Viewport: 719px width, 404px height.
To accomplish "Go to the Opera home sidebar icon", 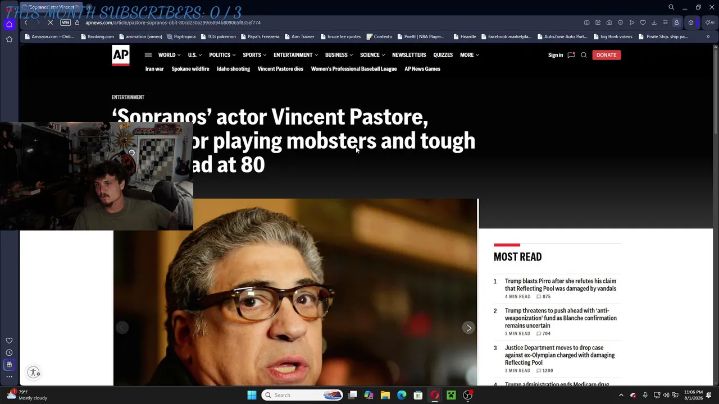I will tap(9, 24).
